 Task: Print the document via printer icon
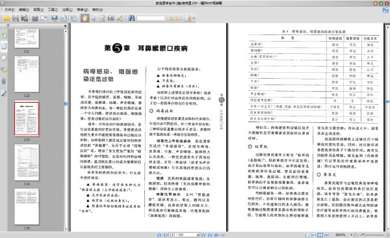point(35,18)
